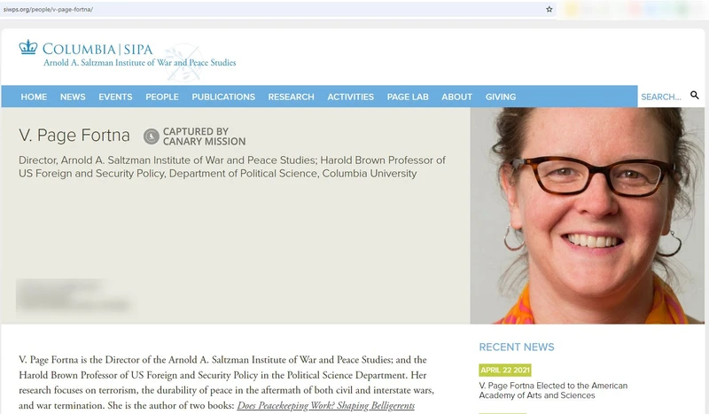Open news: Fortna Elected to American Academy
This screenshot has width=709, height=414.
(x=553, y=390)
